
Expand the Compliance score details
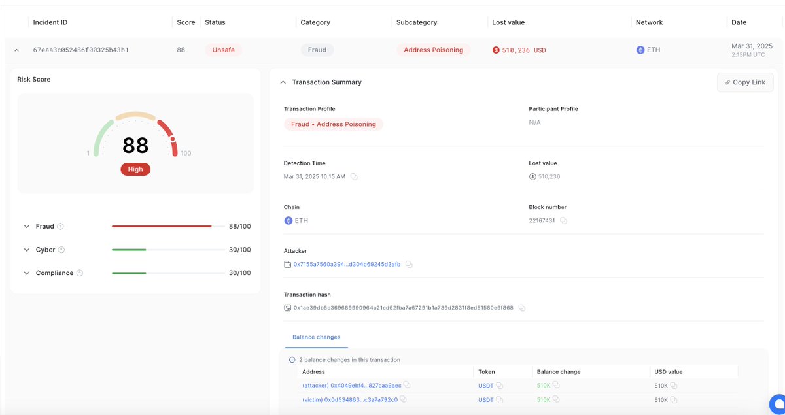click(27, 273)
